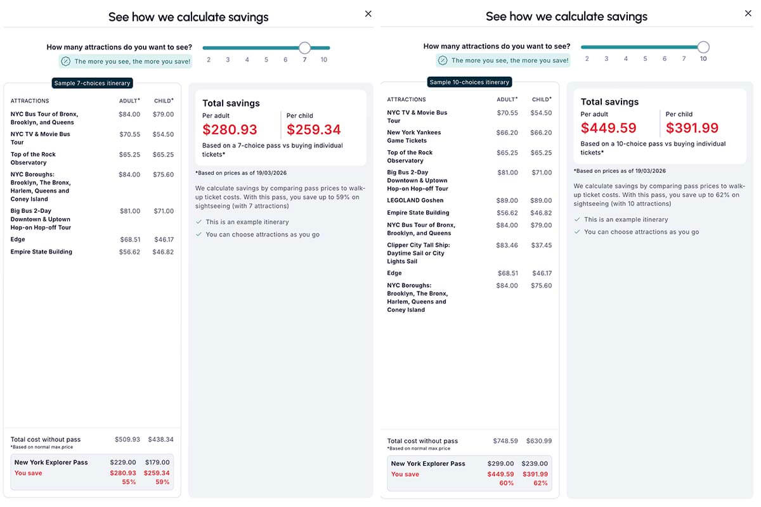The height and width of the screenshot is (507, 761).
Task: Click 'Empire State Building' in right list
Action: click(x=417, y=212)
